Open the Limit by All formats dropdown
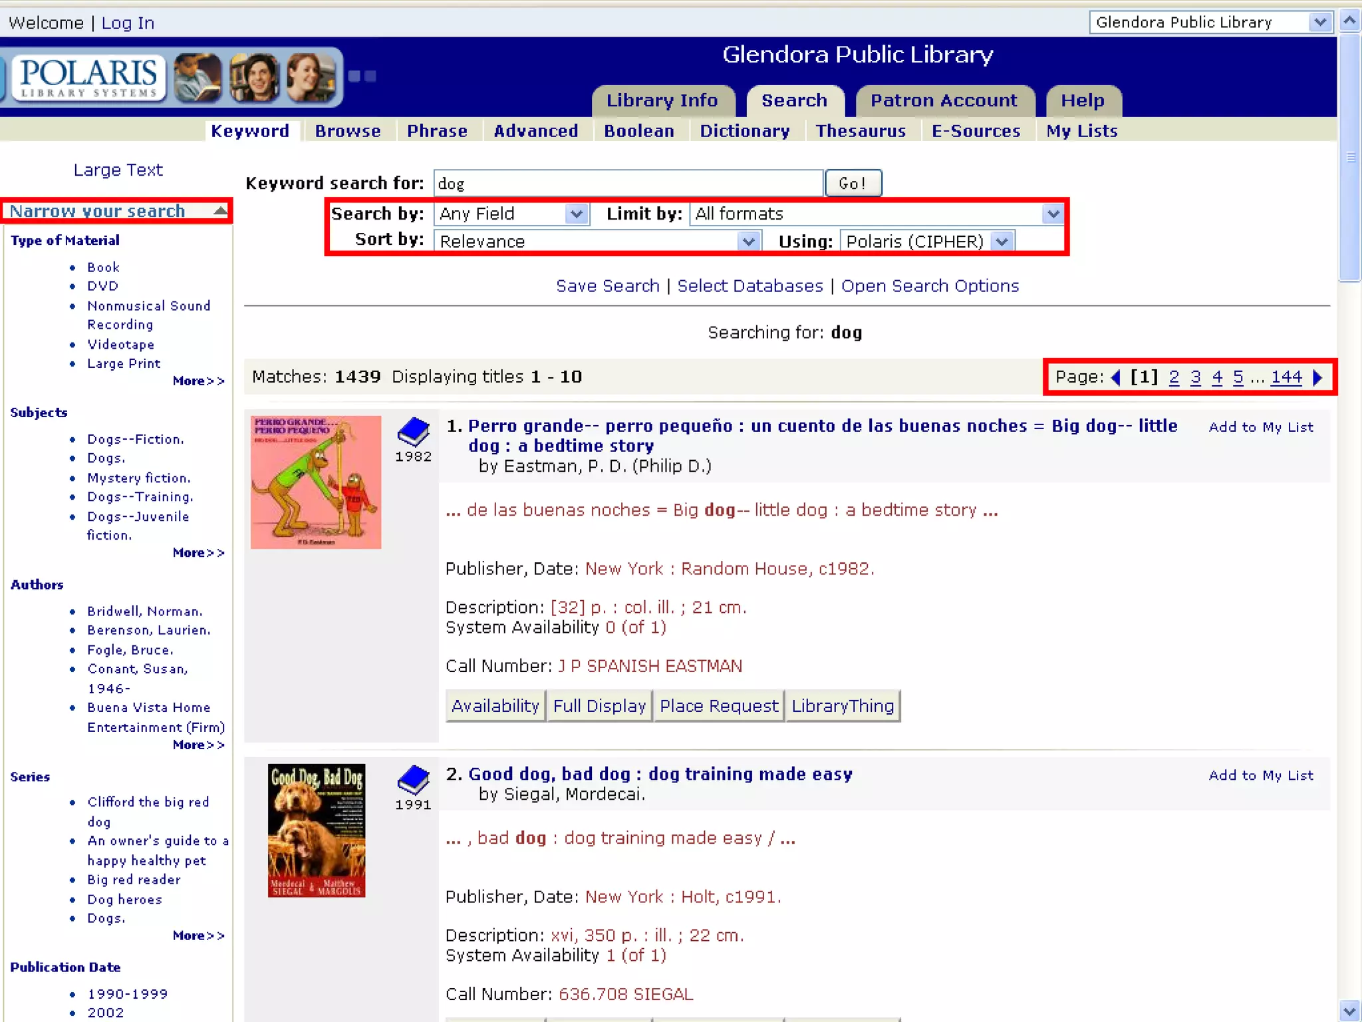The width and height of the screenshot is (1362, 1022). click(x=1052, y=214)
